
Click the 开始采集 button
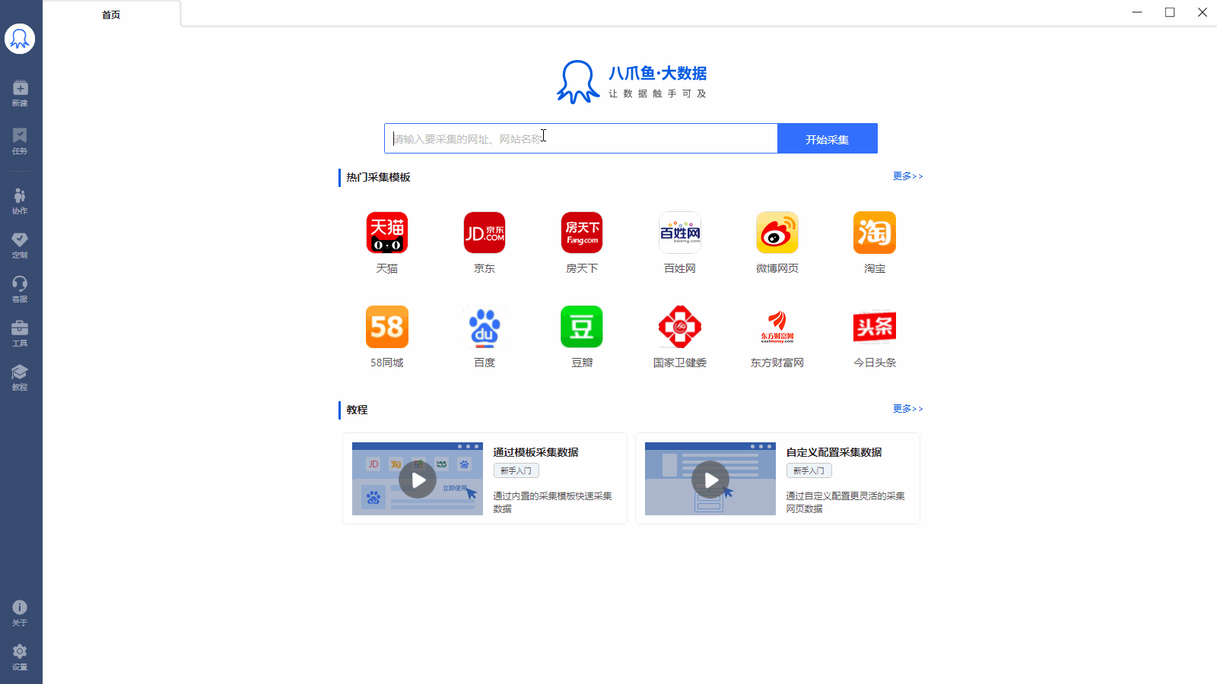[x=828, y=138]
